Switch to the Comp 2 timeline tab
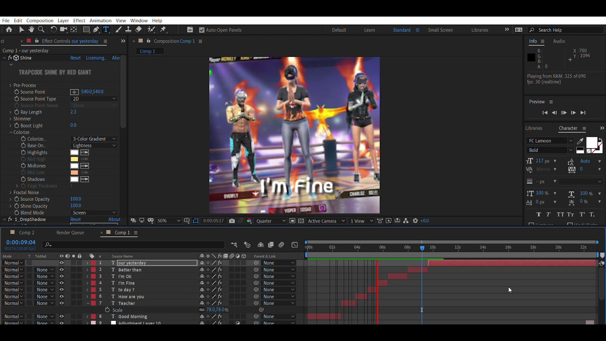 [27, 233]
